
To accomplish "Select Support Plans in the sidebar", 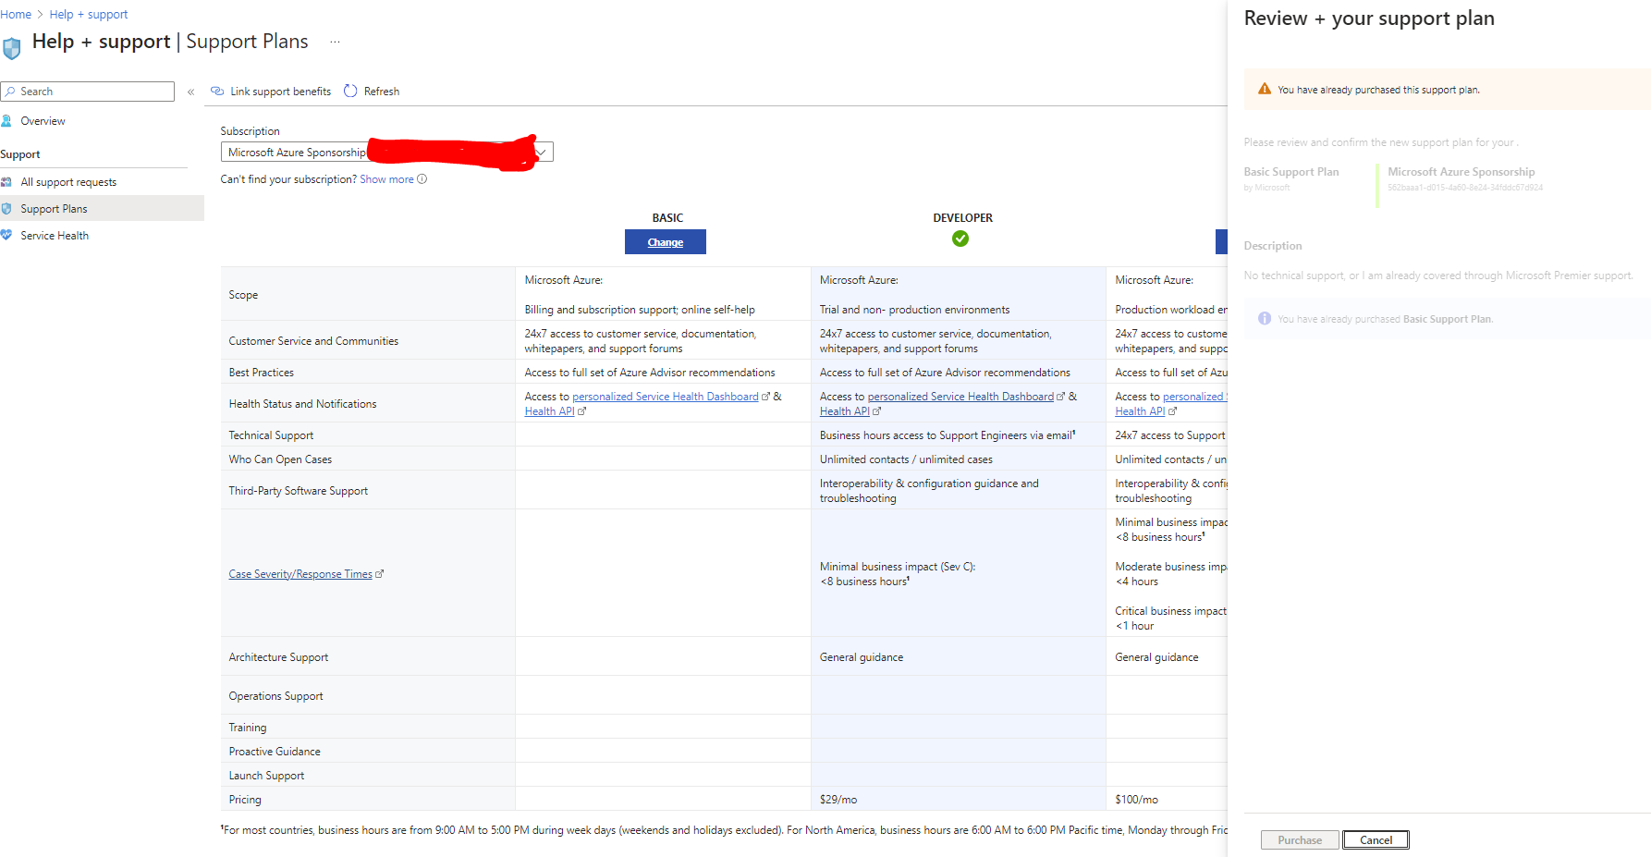I will [102, 209].
